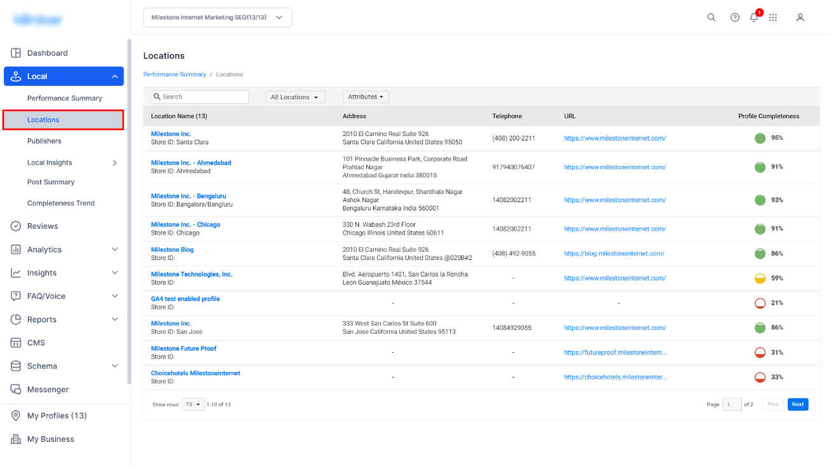Select Completeness Trend menu item
The width and height of the screenshot is (831, 466).
click(x=61, y=203)
